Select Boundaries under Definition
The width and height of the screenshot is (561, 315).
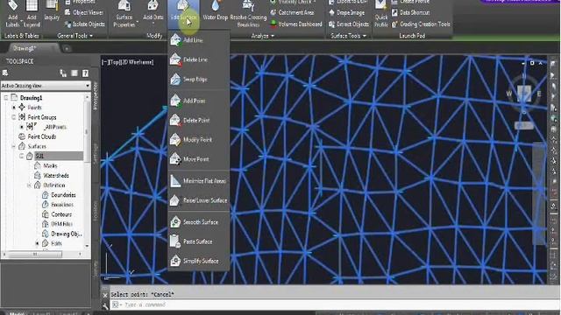pos(63,195)
